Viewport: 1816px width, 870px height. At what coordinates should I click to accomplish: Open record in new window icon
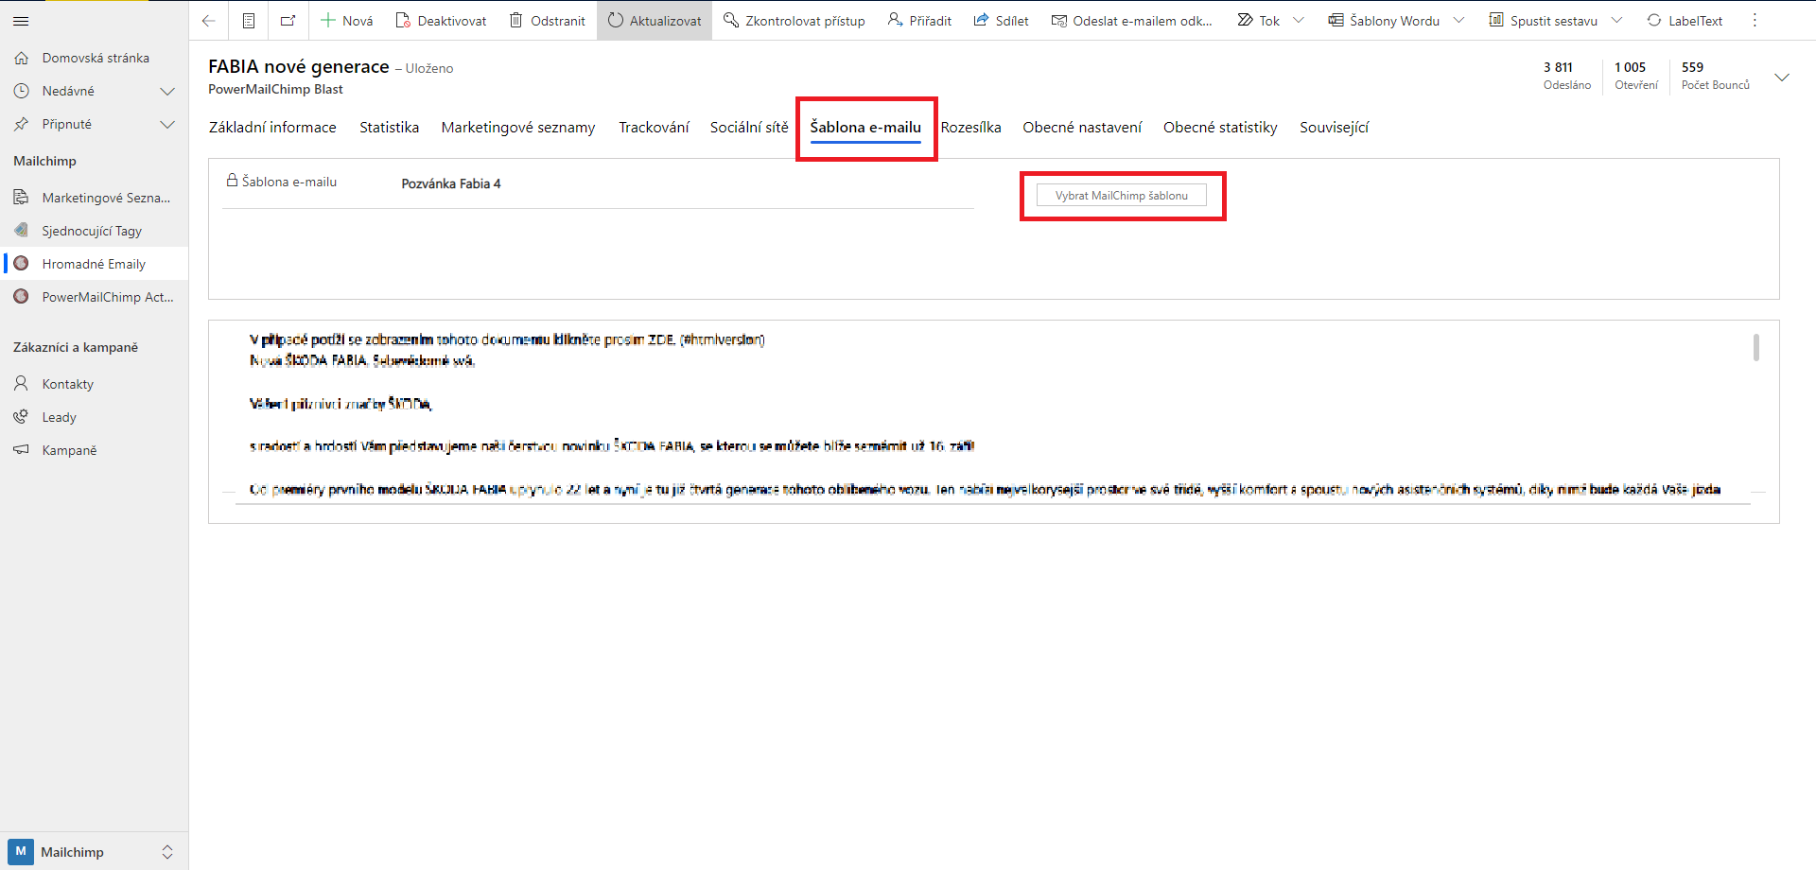(x=288, y=21)
